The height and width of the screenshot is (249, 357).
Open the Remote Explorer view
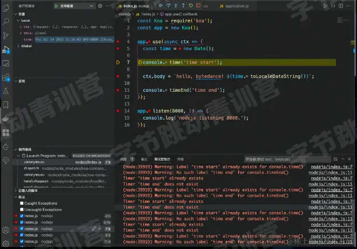click(x=6, y=63)
